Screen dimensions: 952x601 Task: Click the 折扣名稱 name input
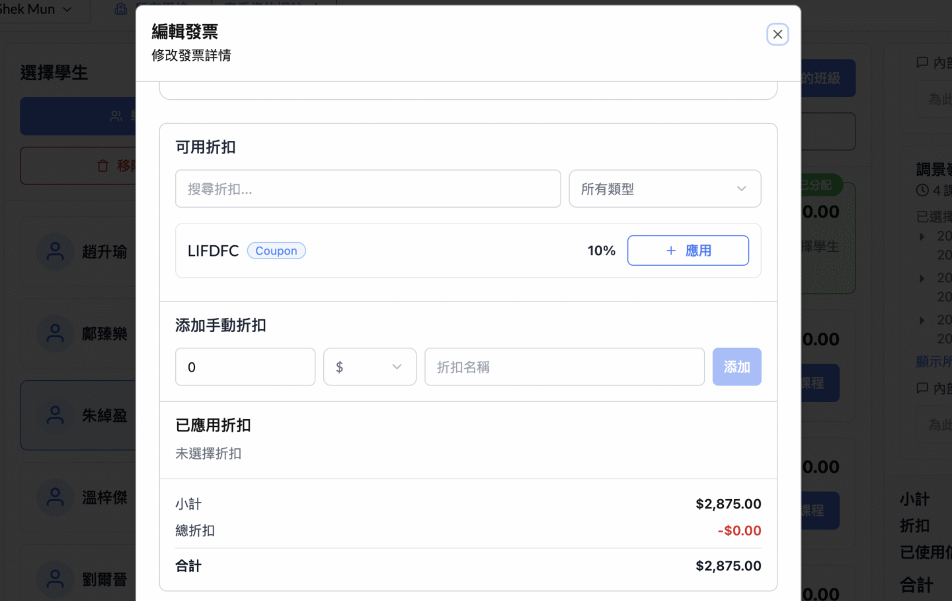(x=564, y=367)
